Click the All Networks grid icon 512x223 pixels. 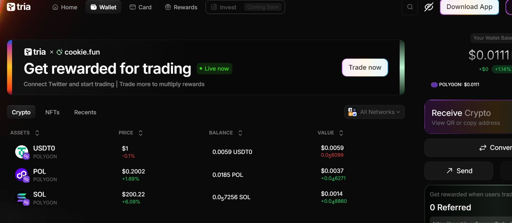(x=352, y=112)
